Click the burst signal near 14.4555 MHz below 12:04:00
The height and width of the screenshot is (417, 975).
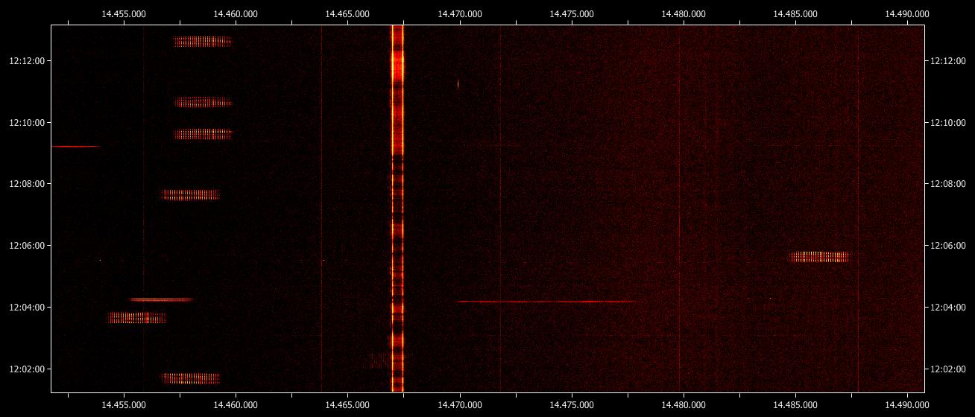coord(137,318)
